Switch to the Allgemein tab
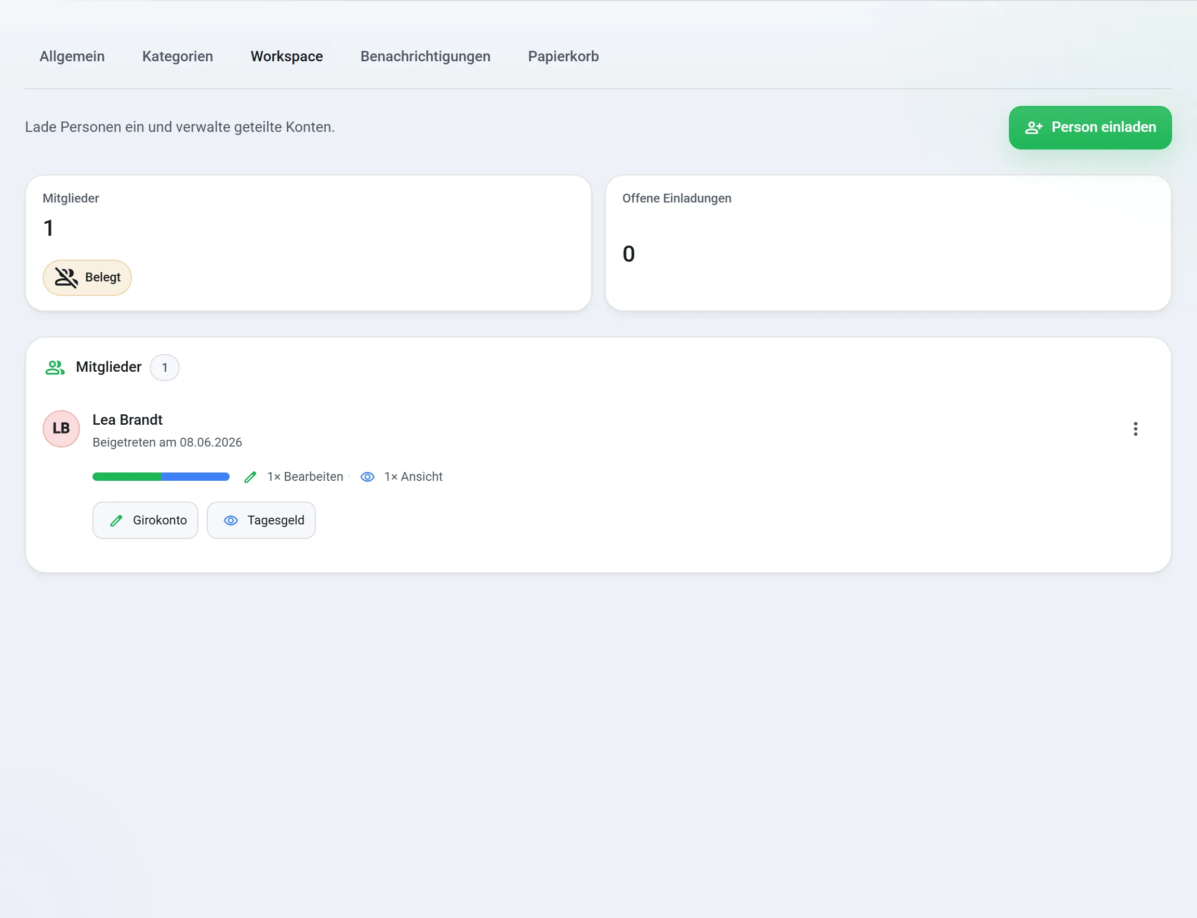 click(x=72, y=56)
